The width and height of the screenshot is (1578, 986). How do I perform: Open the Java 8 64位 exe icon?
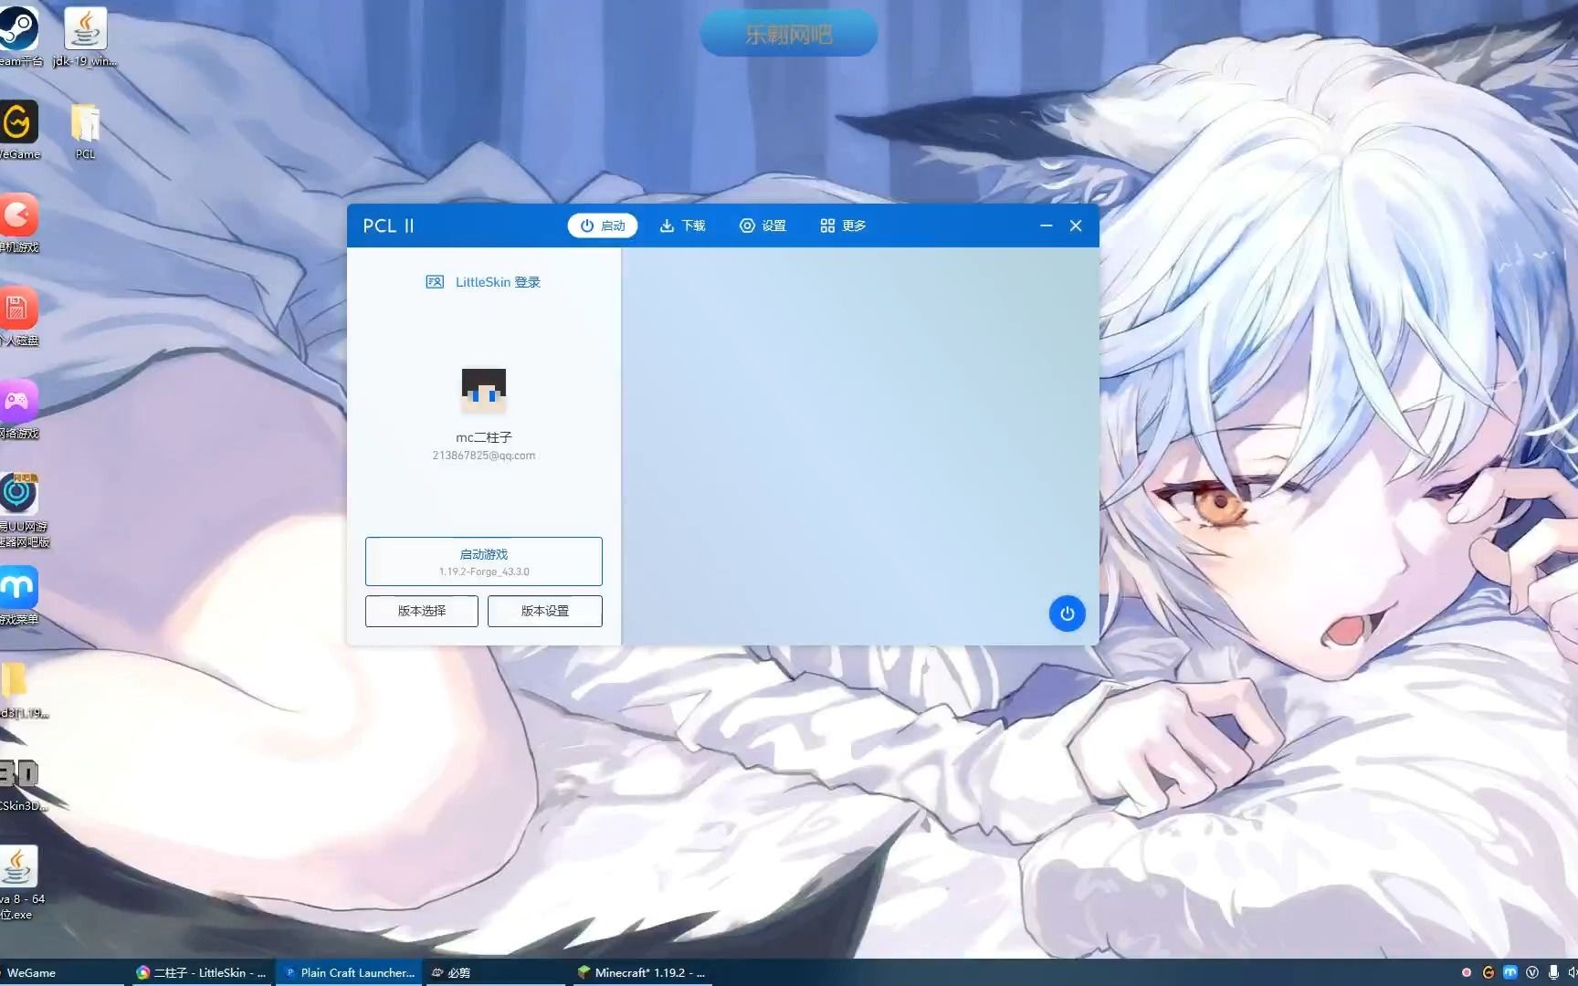[18, 881]
